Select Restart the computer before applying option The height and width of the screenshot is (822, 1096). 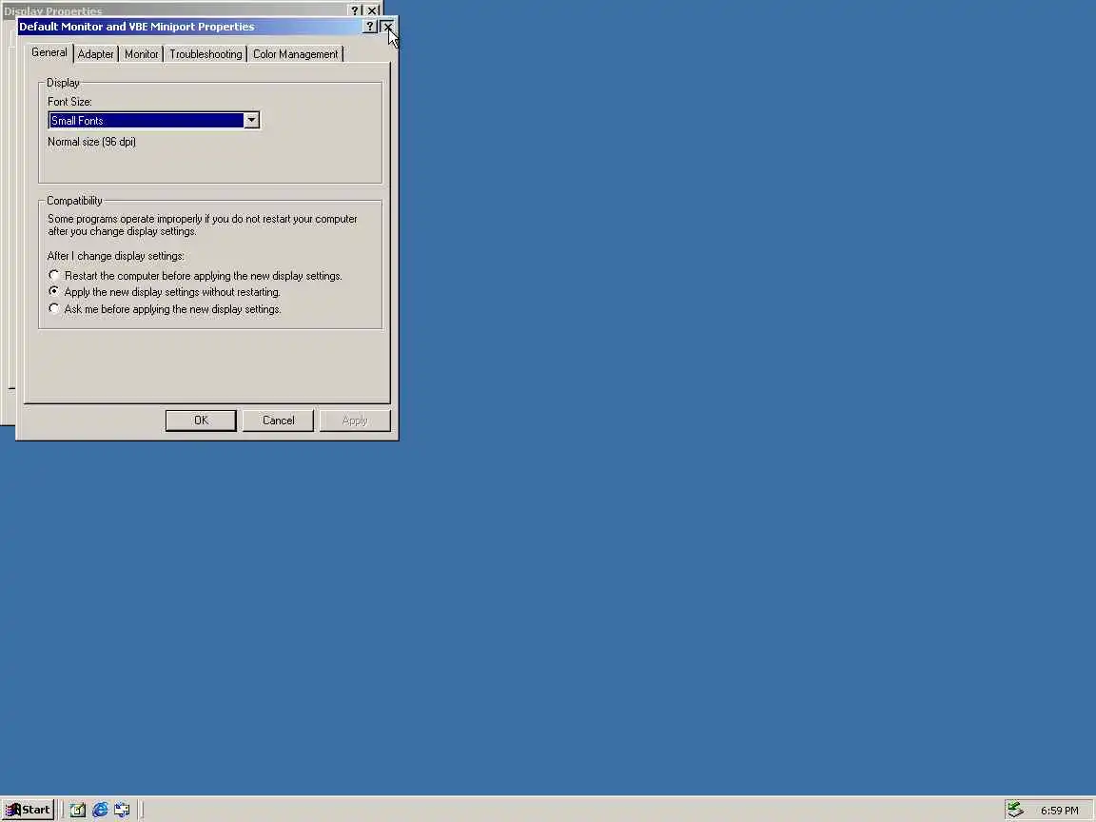coord(195,276)
